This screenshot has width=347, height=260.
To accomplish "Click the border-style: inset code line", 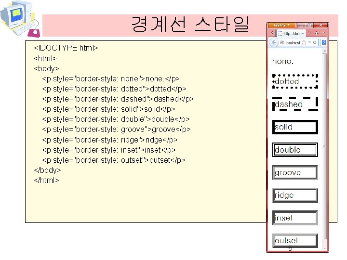I will 108,150.
